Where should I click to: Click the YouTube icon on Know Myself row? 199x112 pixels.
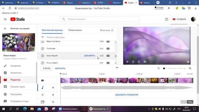[108, 56]
